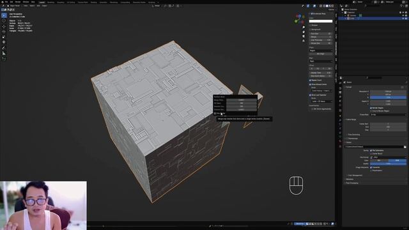
Task: Enable the Background checkbox
Action: (311, 29)
